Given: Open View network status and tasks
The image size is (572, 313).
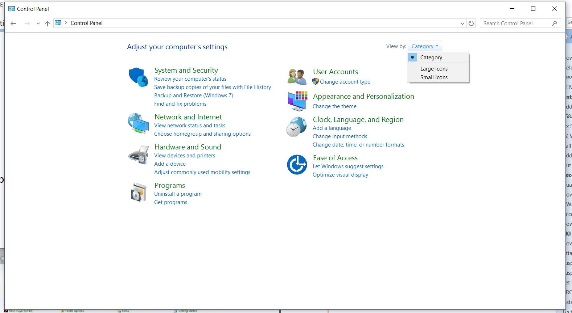Looking at the screenshot, I should pos(190,126).
